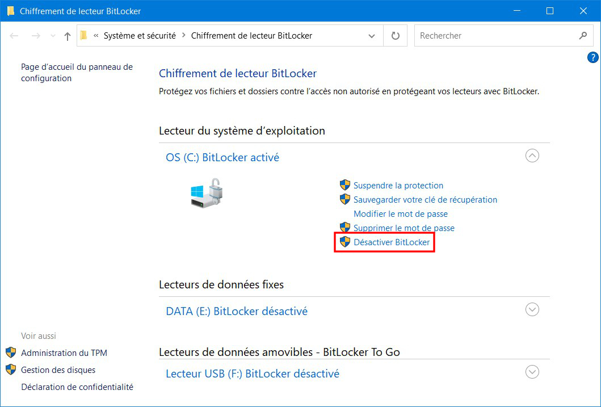
Task: Expand the Lecteur USB (F:) section
Action: (x=532, y=372)
